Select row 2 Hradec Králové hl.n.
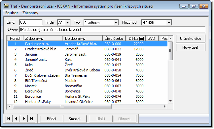Image resolution: width=214 pixels, height=129 pixels. [87, 49]
